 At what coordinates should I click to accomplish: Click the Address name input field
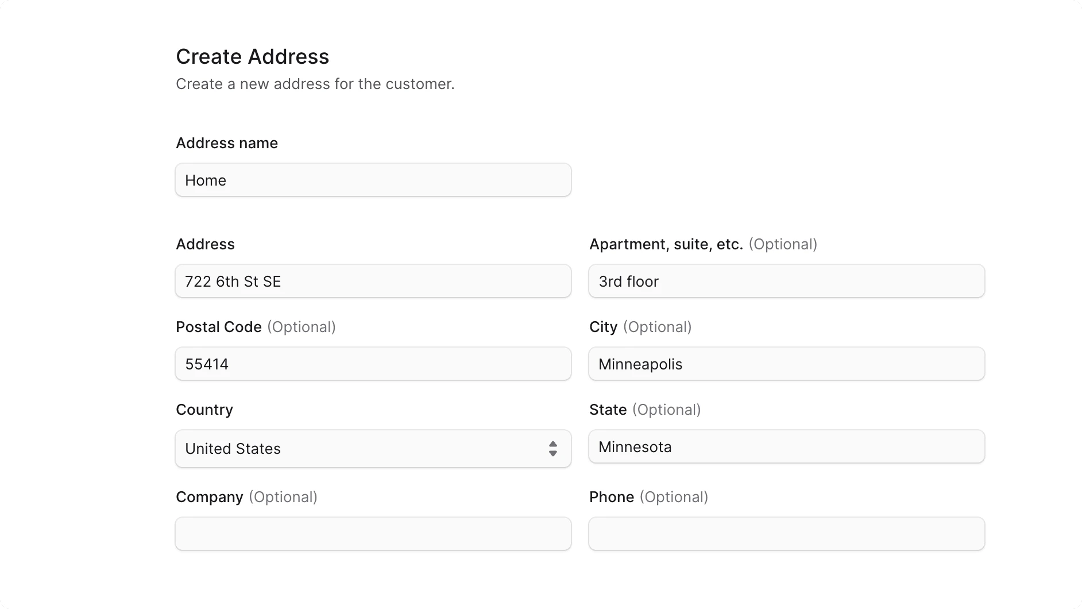tap(373, 180)
